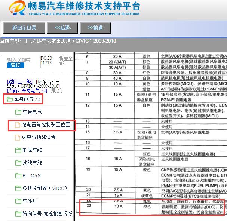The image size is (227, 221).
Task: Click folder icon beside 车外灯
Action: (18, 201)
